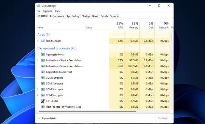Click the End task button
Viewport: 205px width, 124px height.
[163, 119]
